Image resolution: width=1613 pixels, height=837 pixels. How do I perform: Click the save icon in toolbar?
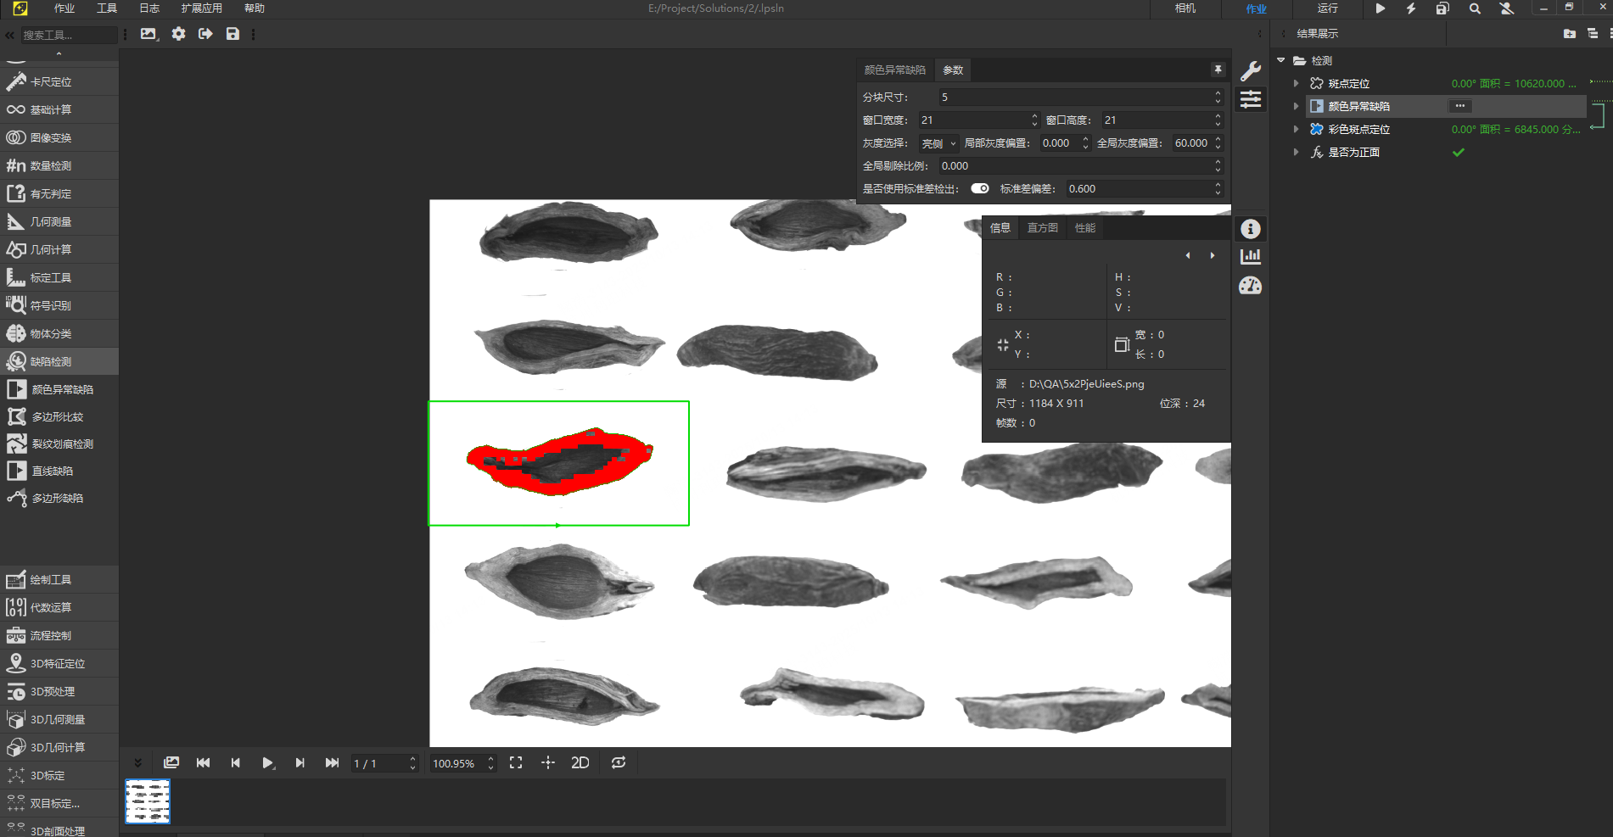(232, 34)
